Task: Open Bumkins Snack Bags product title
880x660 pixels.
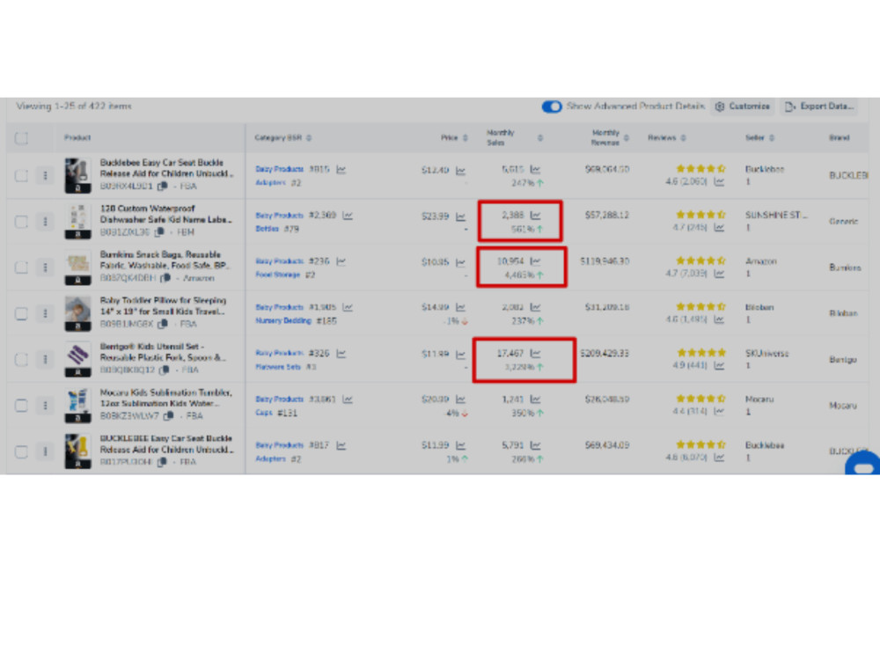Action: (164, 260)
